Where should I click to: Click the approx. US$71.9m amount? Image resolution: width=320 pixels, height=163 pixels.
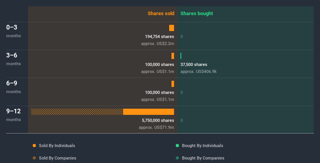tap(157, 127)
